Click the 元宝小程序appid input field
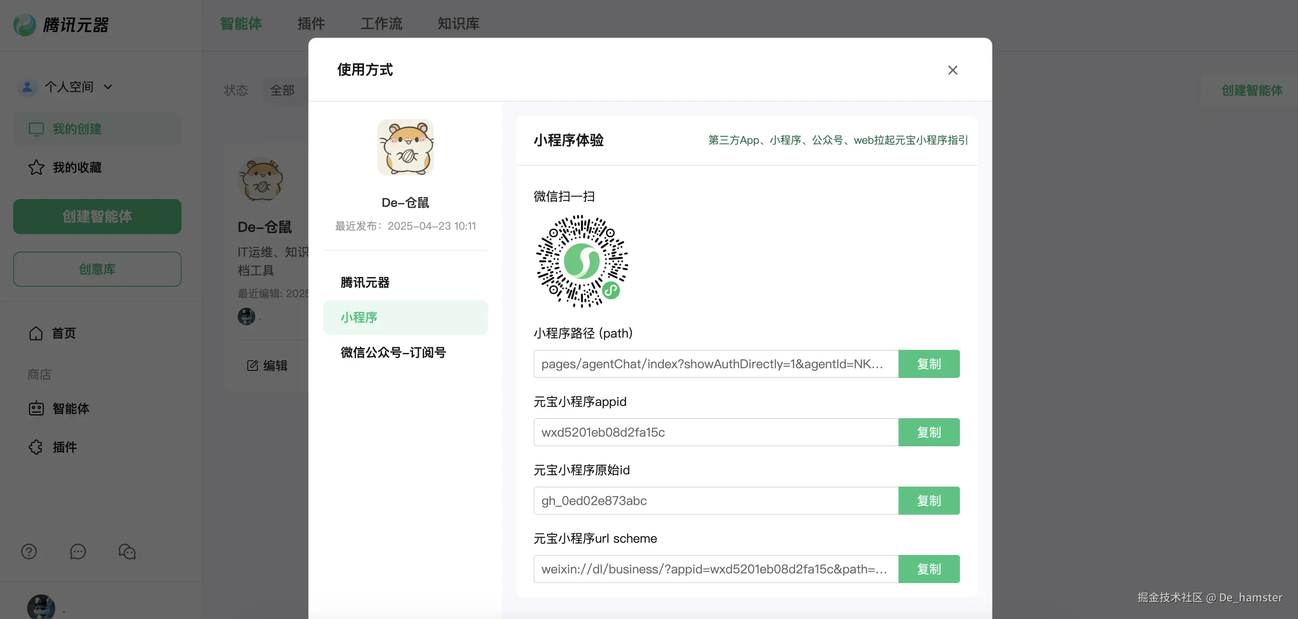The width and height of the screenshot is (1298, 619). click(x=716, y=432)
